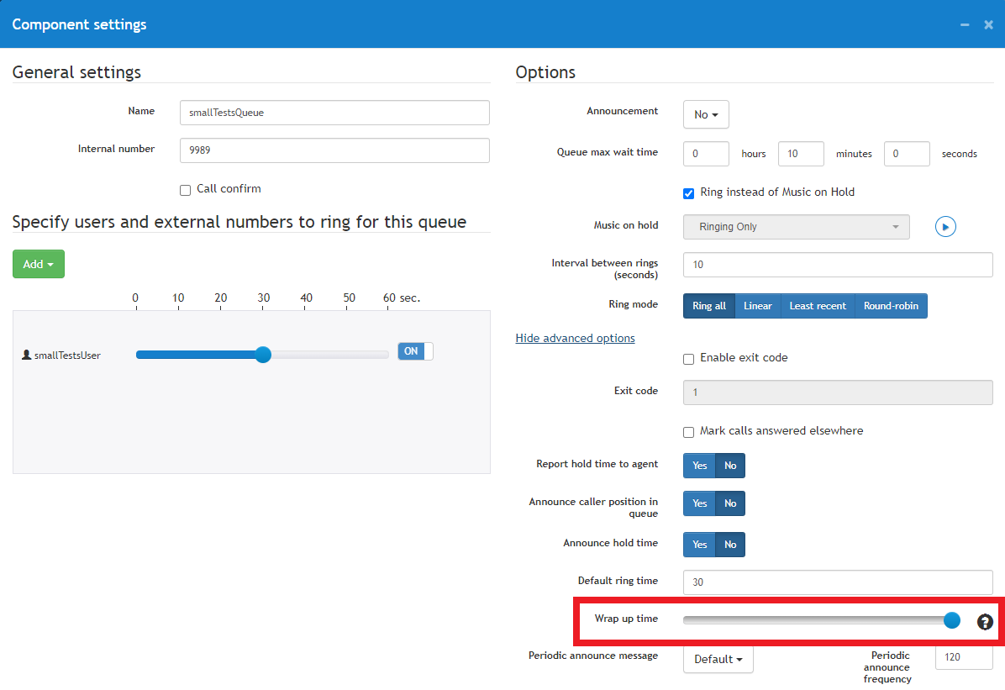Select Ring all ring mode
Image resolution: width=1005 pixels, height=690 pixels.
[x=709, y=306]
